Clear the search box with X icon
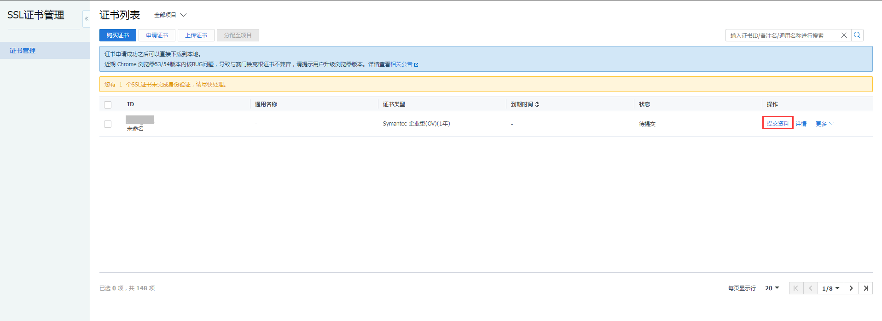This screenshot has height=321, width=882. [844, 35]
